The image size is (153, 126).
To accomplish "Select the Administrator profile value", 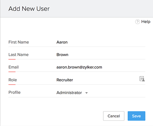I will click(69, 93).
